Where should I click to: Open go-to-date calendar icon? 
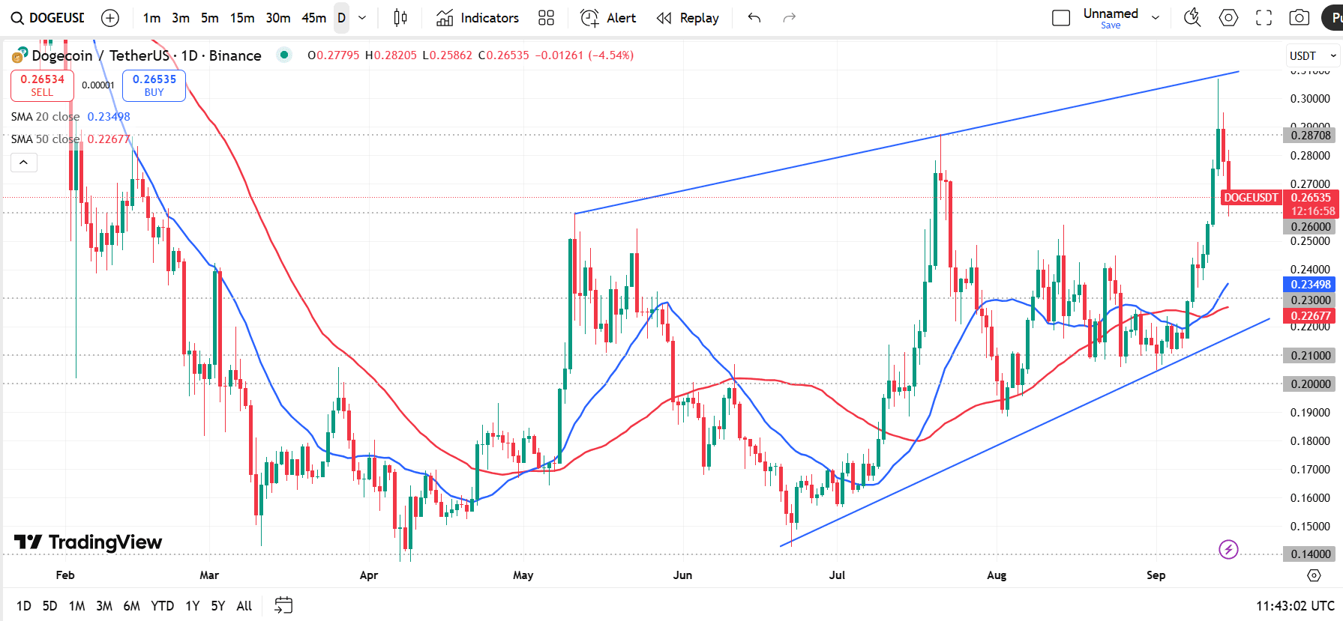[283, 605]
